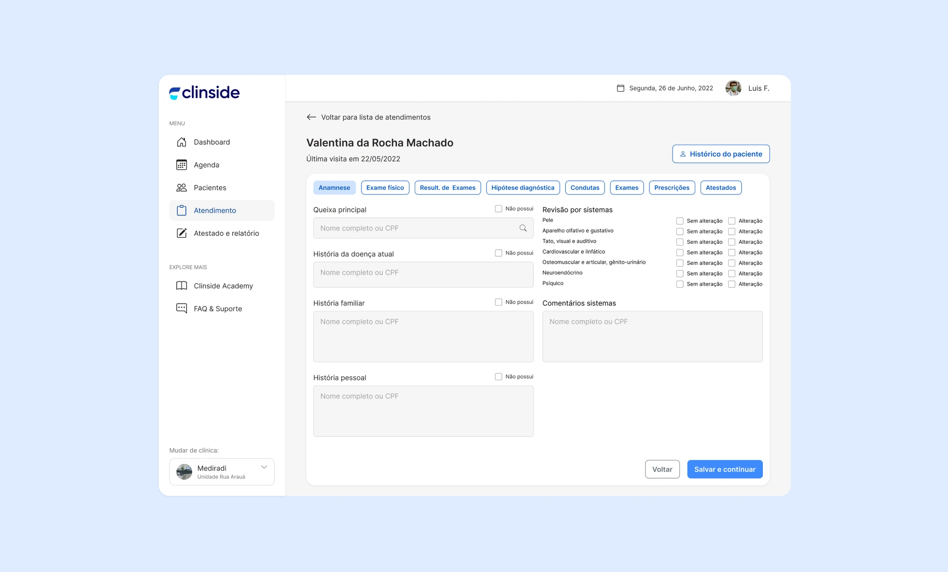Open the Dashboard from the sidebar

[212, 142]
